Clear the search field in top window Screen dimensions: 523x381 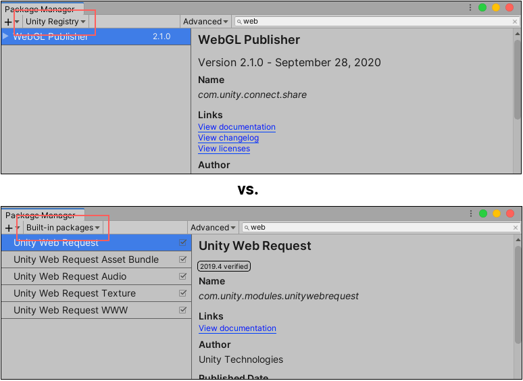tap(515, 22)
